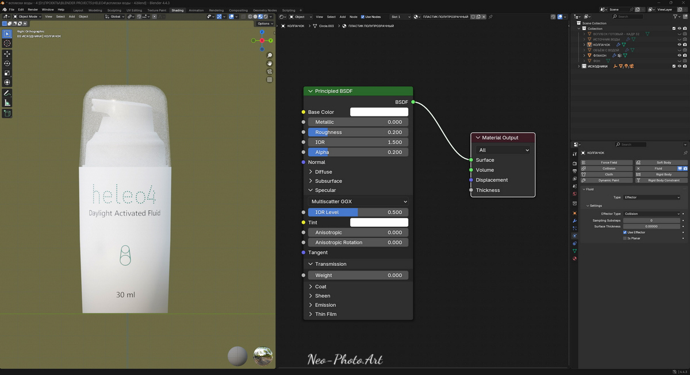The image size is (690, 375).
Task: Select the Select Box tool in viewport toolbar
Action: pos(7,33)
